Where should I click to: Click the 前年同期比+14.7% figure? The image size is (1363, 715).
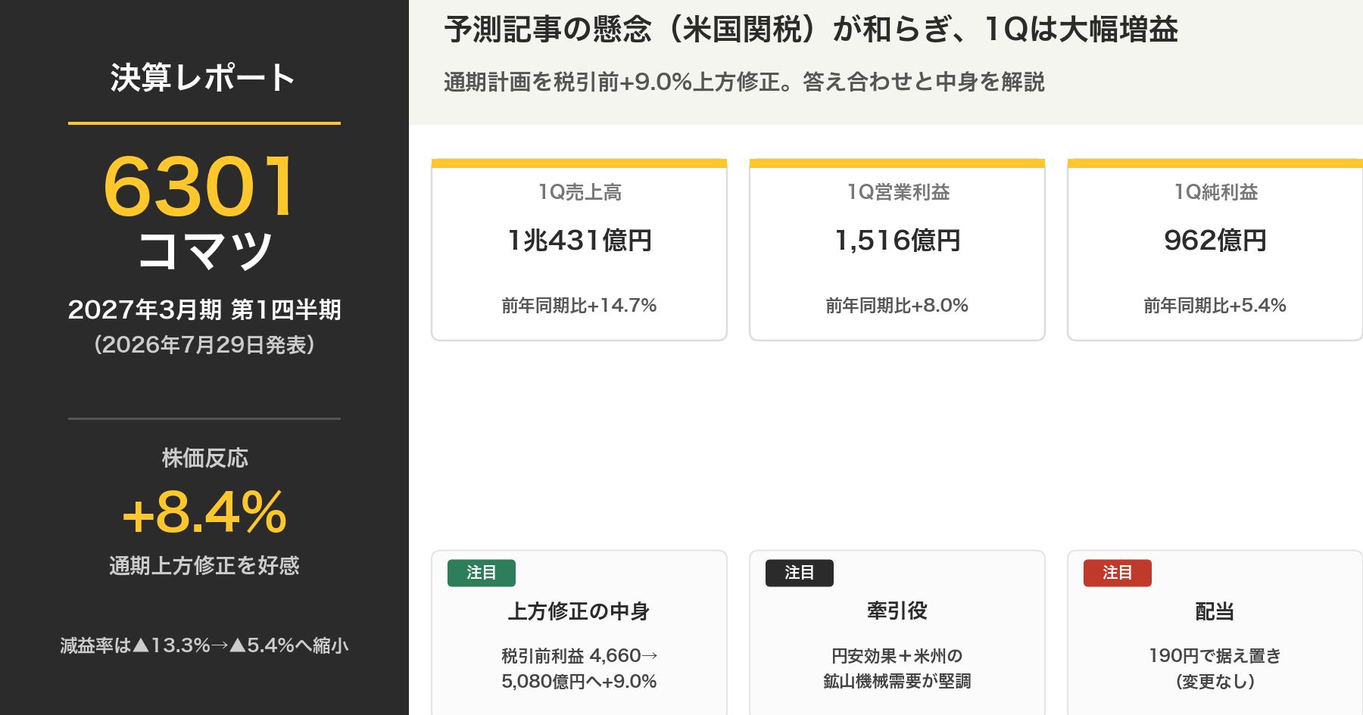[579, 305]
